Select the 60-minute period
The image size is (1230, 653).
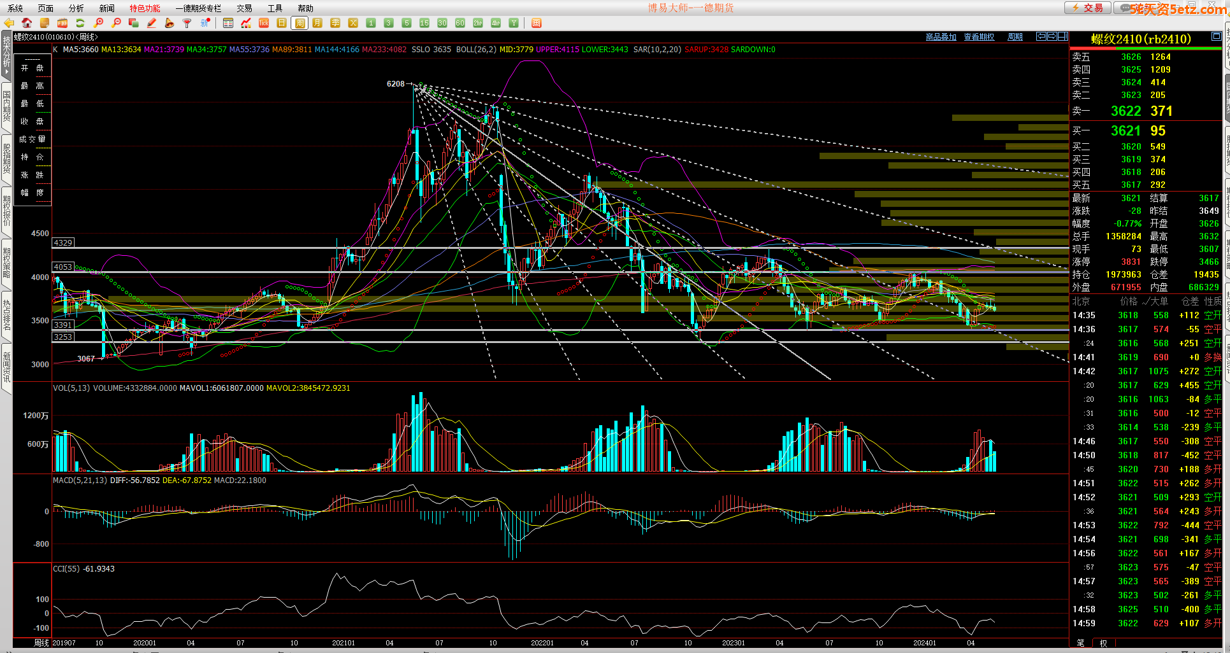pyautogui.click(x=460, y=23)
